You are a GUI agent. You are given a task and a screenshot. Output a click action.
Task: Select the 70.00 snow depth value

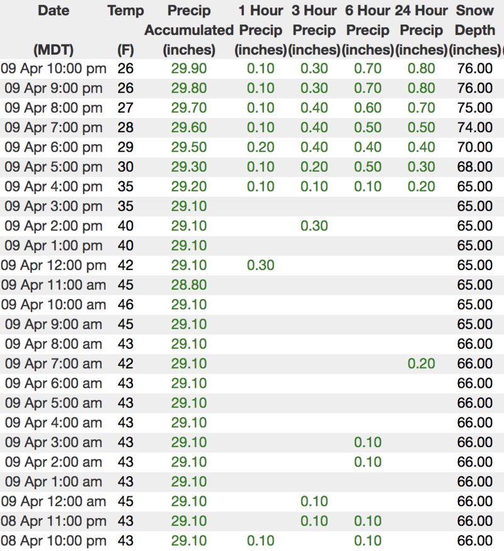coord(475,147)
